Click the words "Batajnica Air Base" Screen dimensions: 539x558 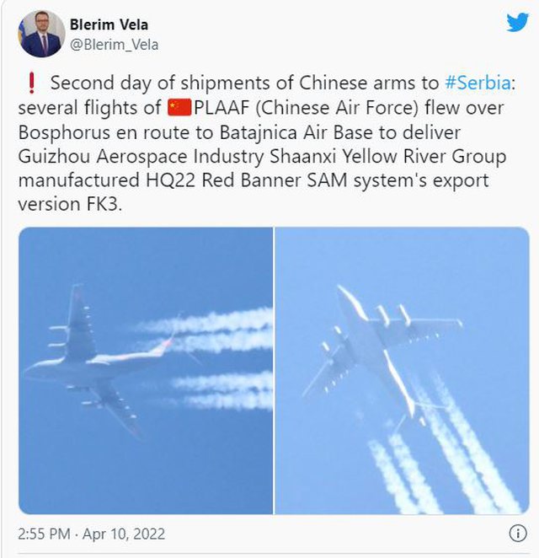(297, 132)
